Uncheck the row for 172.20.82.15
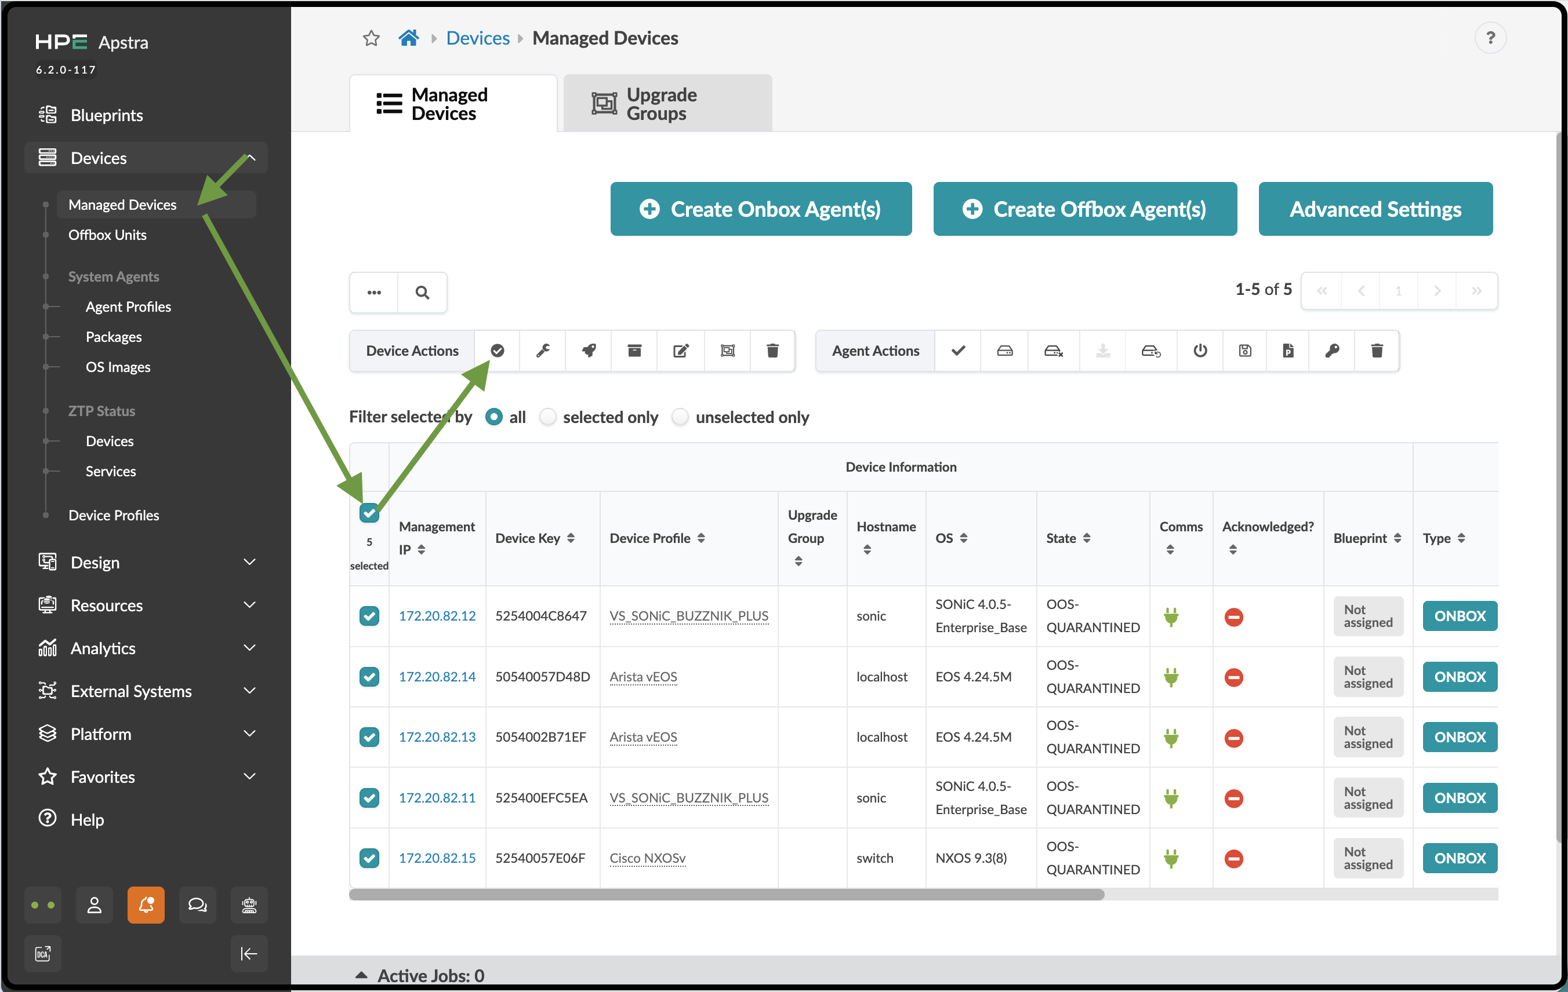1568x992 pixels. (x=369, y=858)
